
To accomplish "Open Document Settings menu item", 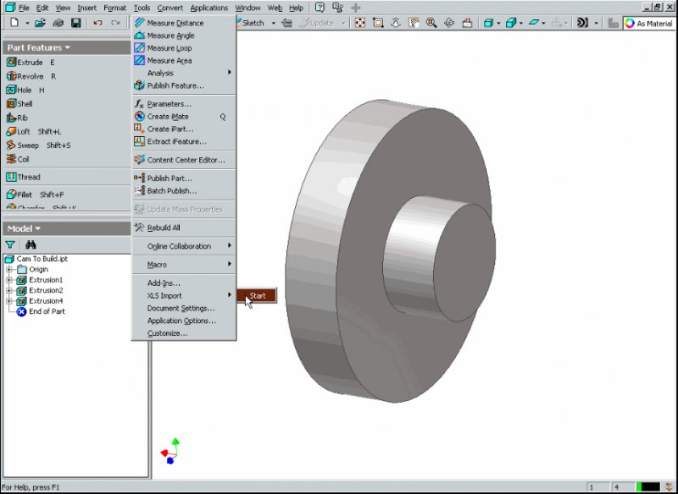I will click(x=184, y=308).
